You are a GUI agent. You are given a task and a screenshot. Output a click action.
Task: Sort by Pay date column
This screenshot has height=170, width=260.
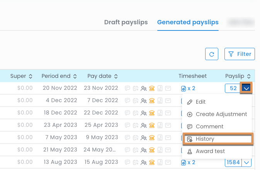click(x=102, y=76)
